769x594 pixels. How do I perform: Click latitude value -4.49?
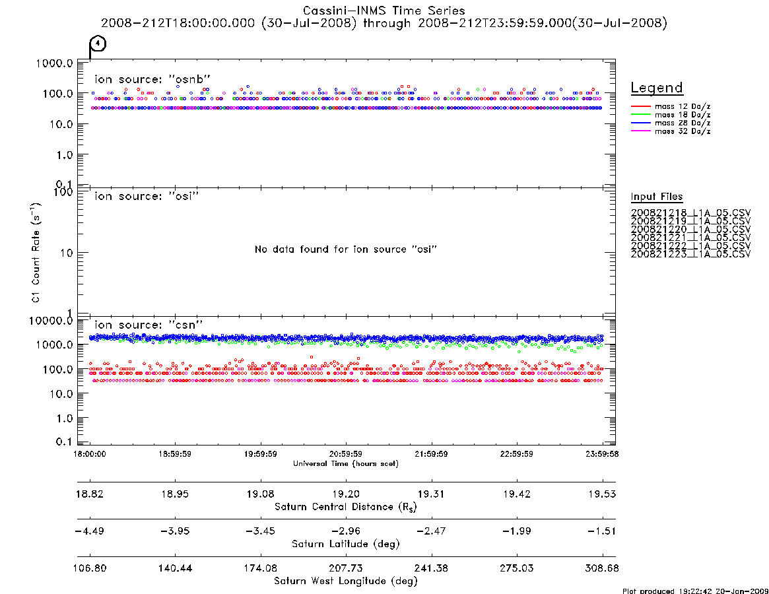click(90, 531)
